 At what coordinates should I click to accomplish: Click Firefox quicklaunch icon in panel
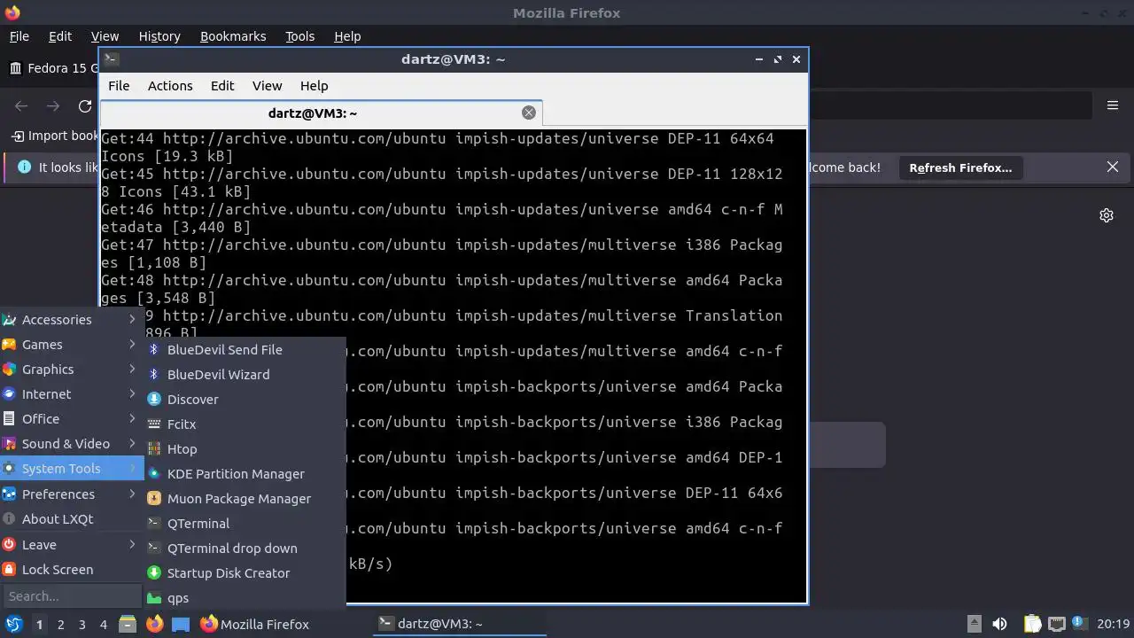(154, 625)
